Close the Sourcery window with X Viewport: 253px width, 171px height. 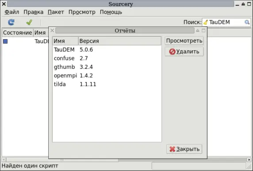pyautogui.click(x=4, y=4)
